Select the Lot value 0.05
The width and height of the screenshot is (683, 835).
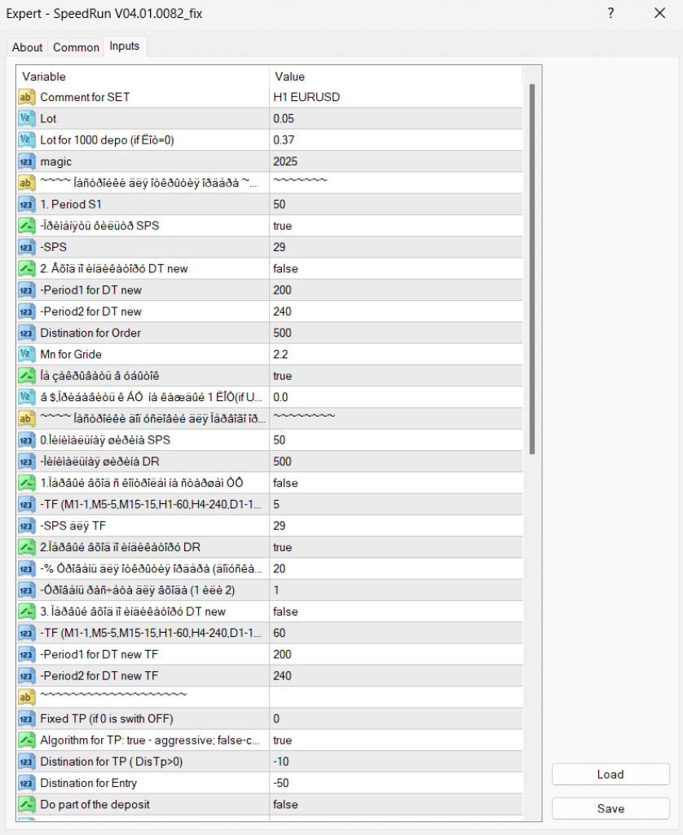point(396,119)
